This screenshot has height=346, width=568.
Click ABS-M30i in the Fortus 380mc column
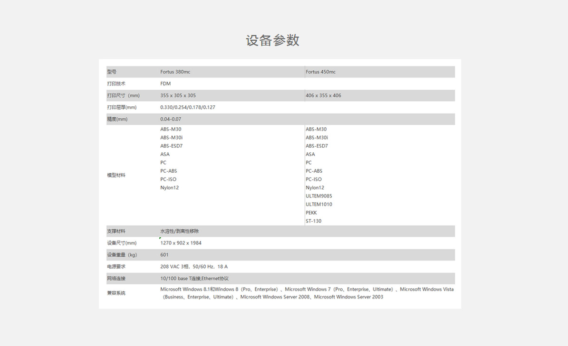pos(171,137)
